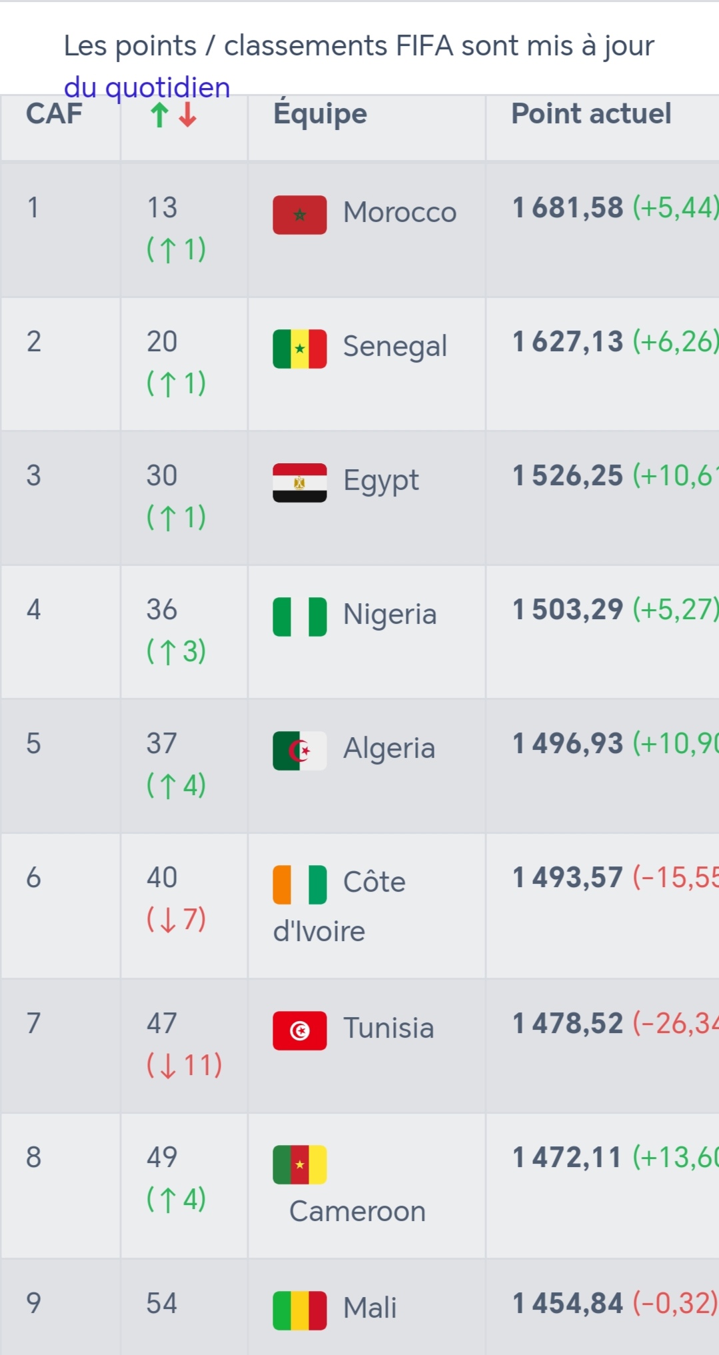Select the Cameroon team name
The width and height of the screenshot is (719, 1355).
[357, 1211]
